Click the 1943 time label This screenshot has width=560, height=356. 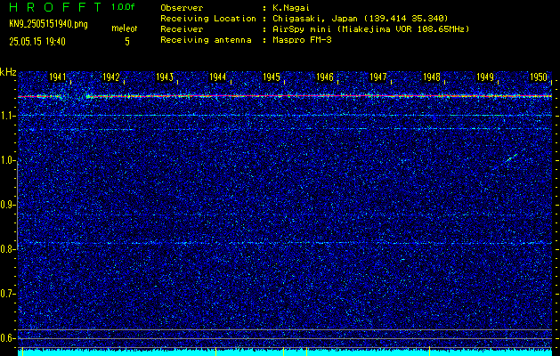click(x=165, y=77)
